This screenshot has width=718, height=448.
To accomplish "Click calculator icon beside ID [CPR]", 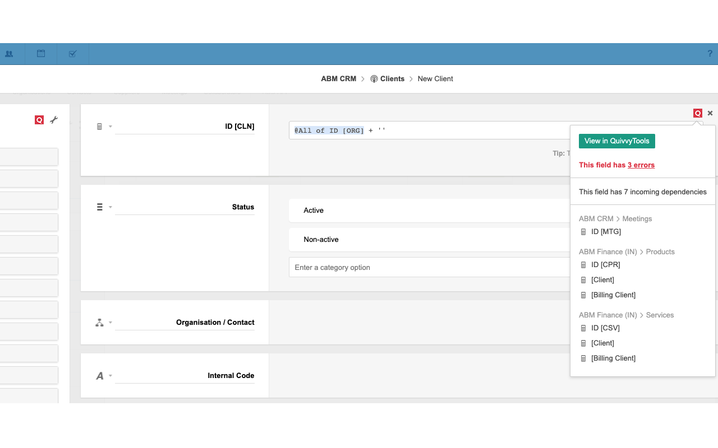I will (583, 265).
